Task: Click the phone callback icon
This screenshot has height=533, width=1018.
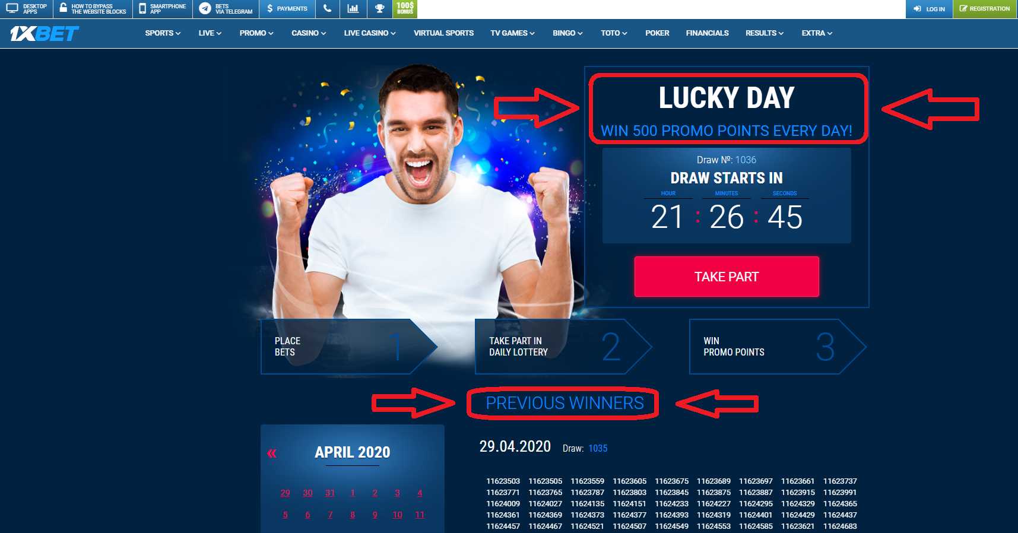Action: [x=327, y=8]
